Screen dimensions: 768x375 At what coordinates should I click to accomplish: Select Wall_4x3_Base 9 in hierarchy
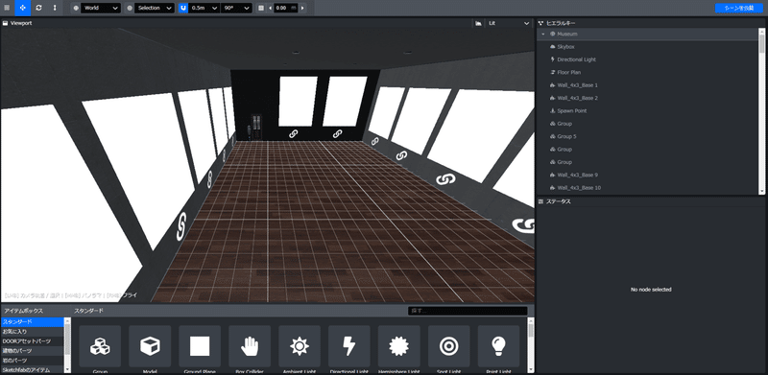tap(647, 175)
